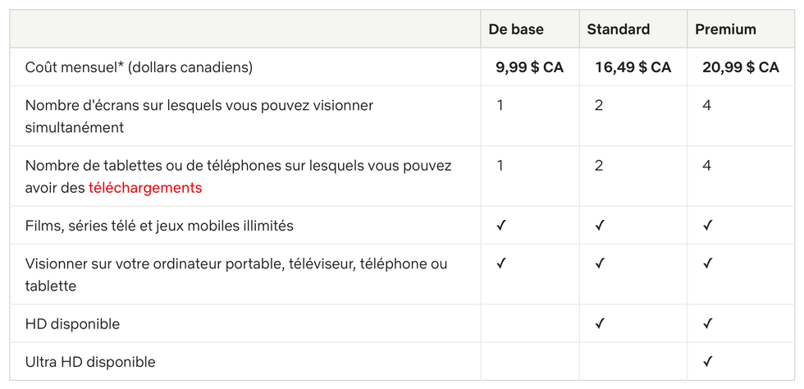Image resolution: width=804 pixels, height=389 pixels.
Task: Click the 16,49 $ CA price
Action: [x=633, y=67]
